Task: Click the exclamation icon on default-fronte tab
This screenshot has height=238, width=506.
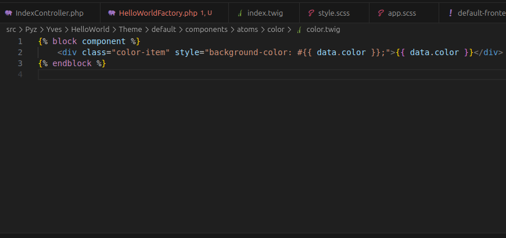Action: tap(450, 13)
